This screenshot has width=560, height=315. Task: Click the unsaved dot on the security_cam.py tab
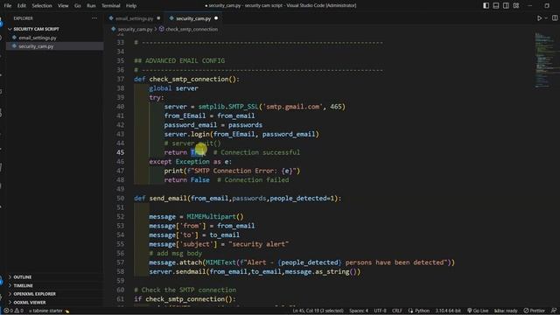(x=216, y=18)
